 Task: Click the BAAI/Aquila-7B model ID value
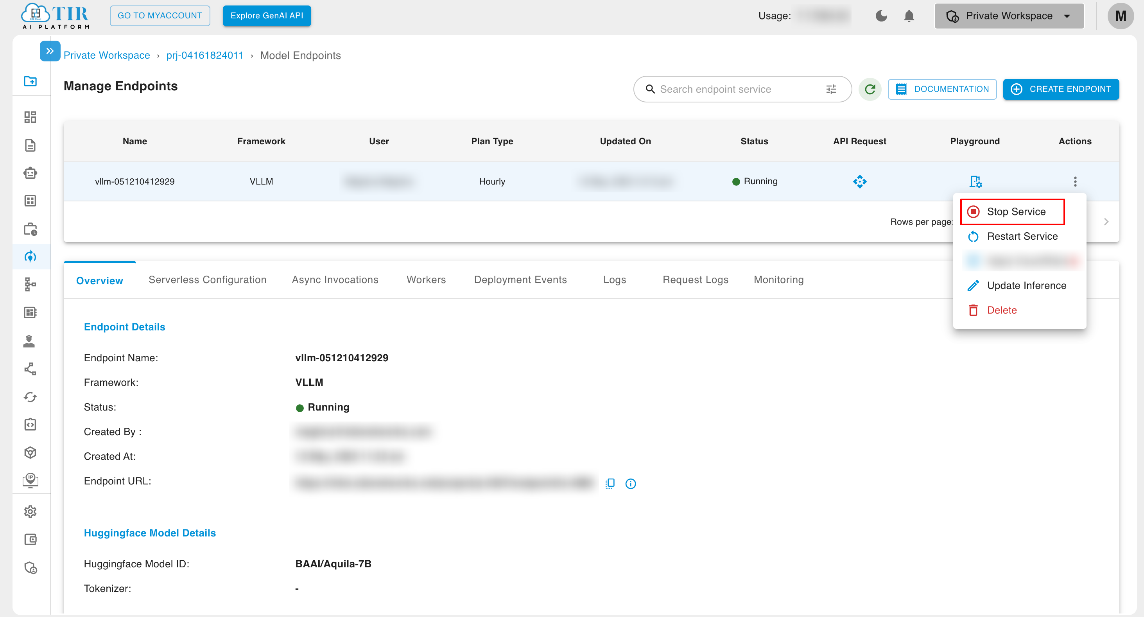(x=333, y=564)
